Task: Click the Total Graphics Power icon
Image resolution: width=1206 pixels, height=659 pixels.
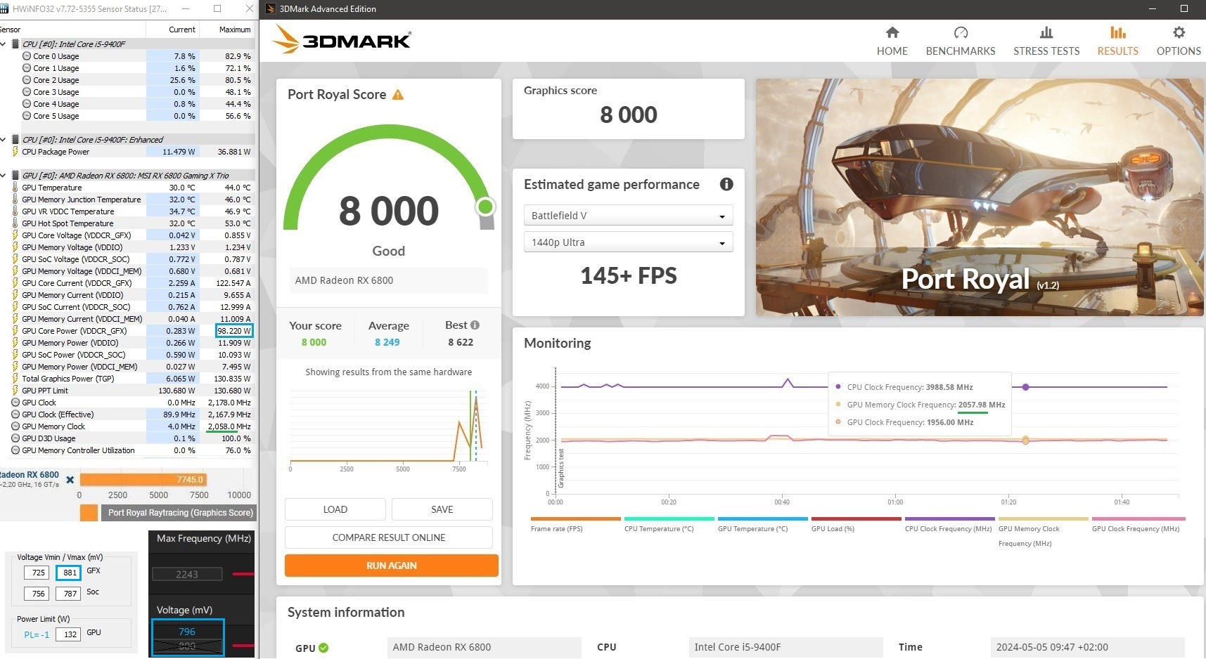Action: pos(15,379)
